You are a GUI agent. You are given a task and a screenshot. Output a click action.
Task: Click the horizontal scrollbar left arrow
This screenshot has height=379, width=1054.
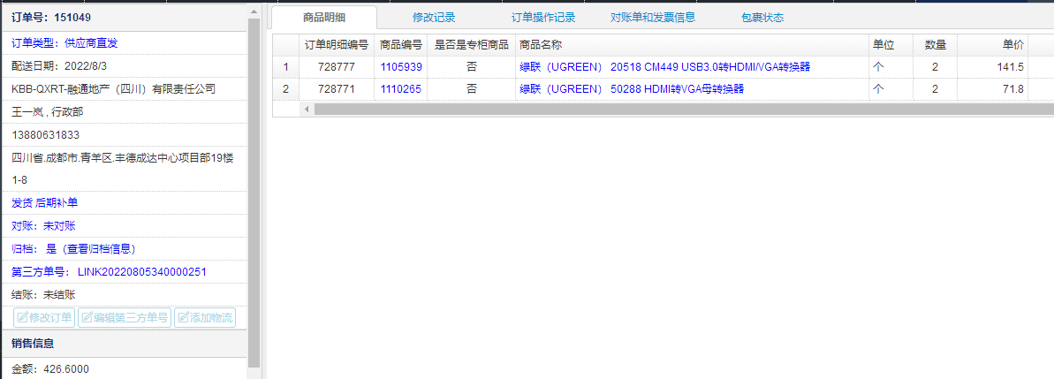(x=307, y=109)
